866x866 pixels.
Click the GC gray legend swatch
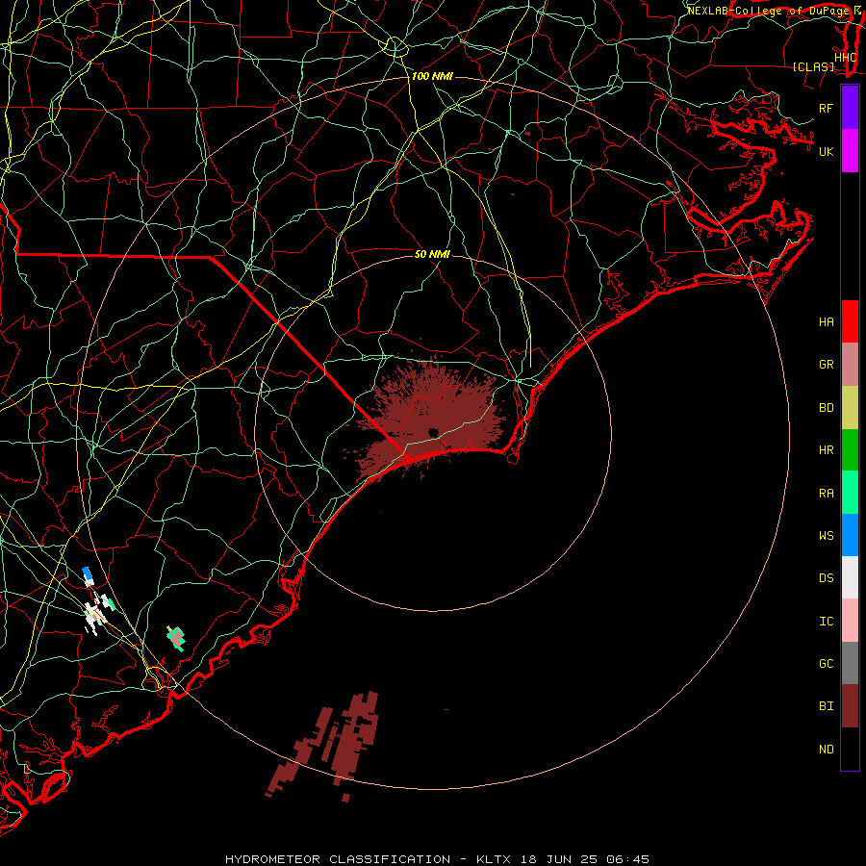click(x=850, y=663)
